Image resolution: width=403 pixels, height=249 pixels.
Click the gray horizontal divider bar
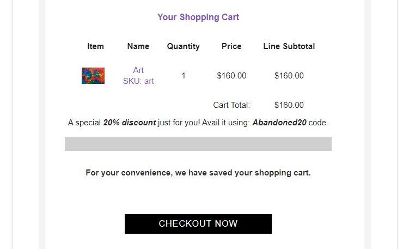pyautogui.click(x=198, y=144)
